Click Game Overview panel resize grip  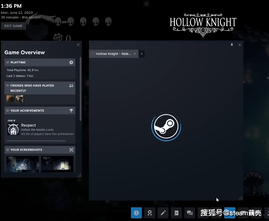(x=79, y=175)
